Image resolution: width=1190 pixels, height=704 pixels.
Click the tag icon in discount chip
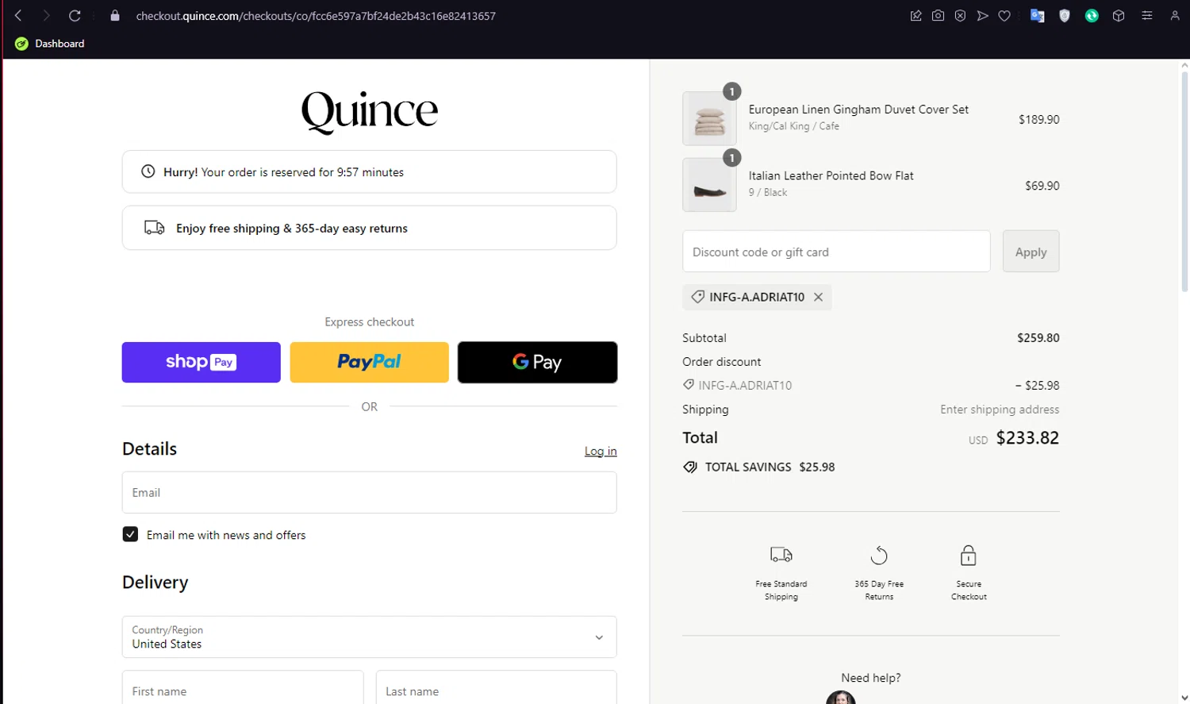[697, 297]
